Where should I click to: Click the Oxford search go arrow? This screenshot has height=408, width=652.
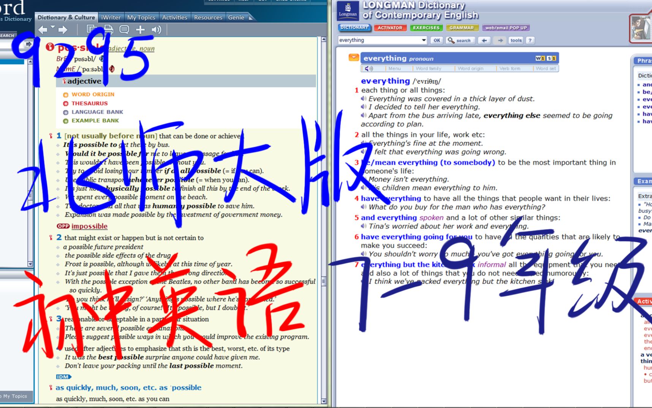(28, 44)
